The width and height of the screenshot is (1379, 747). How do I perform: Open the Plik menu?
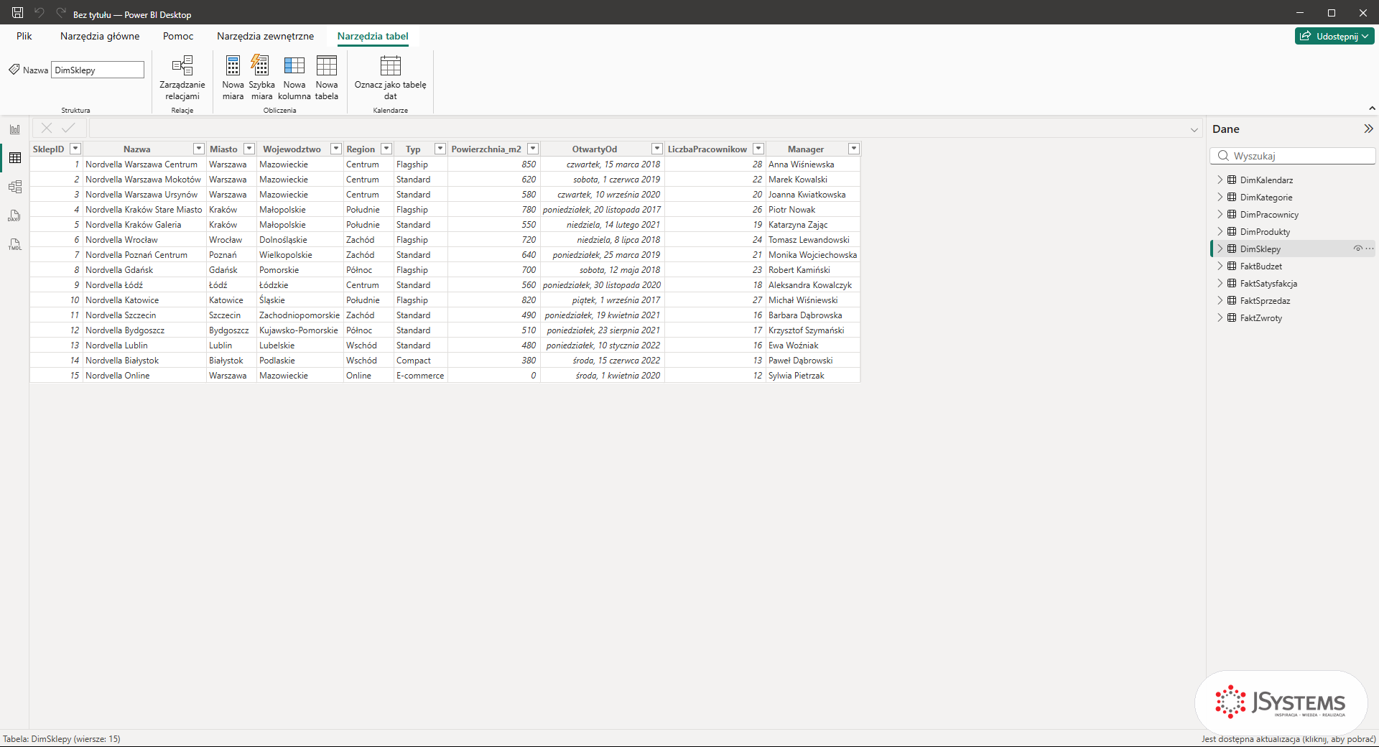point(24,36)
